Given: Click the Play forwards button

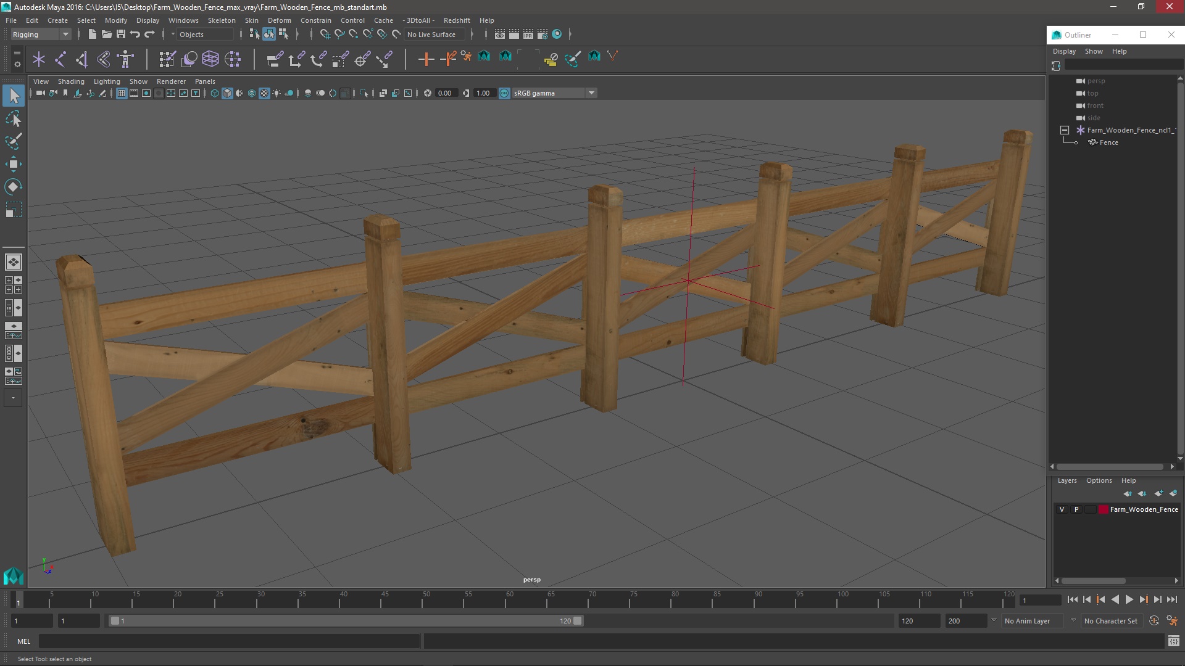Looking at the screenshot, I should pos(1129,599).
